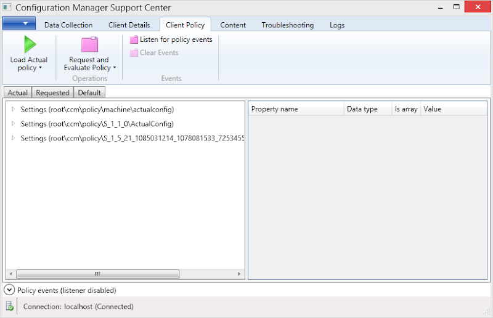
Task: Select Settings row for S_1_5_21_1085031214 policy
Action: point(132,138)
